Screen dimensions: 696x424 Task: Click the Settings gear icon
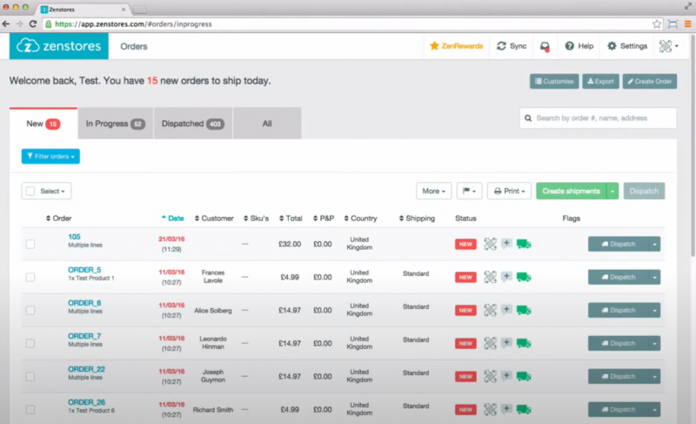612,46
